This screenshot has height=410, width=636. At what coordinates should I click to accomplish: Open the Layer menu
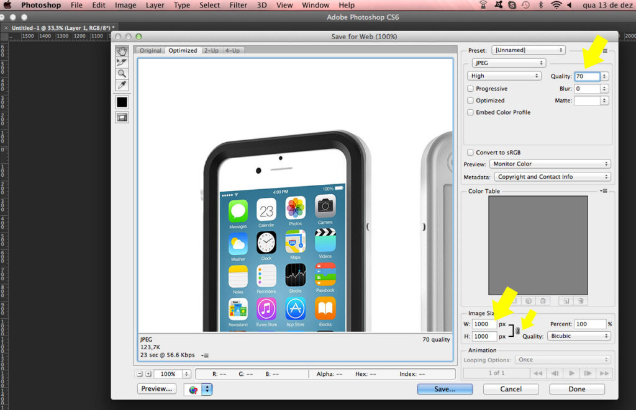[x=155, y=5]
